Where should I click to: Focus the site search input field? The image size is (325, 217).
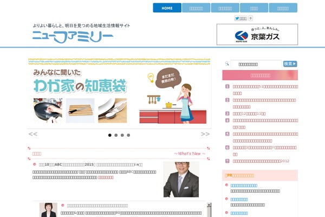[256, 64]
